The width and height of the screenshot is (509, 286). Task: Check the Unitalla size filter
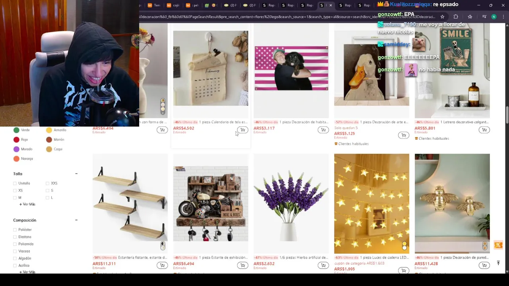click(x=15, y=184)
